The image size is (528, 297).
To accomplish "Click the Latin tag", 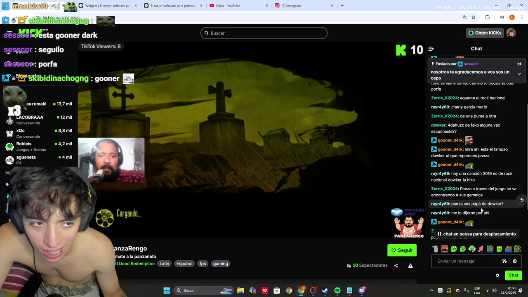I will [164, 264].
